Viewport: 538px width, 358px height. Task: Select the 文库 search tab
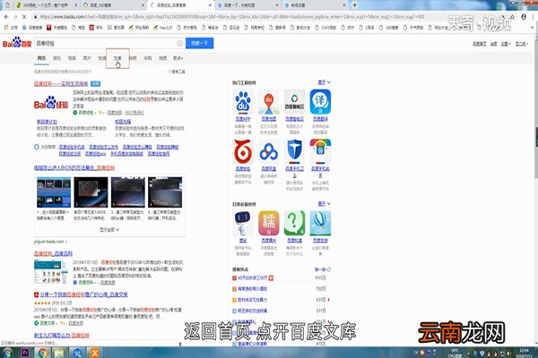[x=117, y=58]
